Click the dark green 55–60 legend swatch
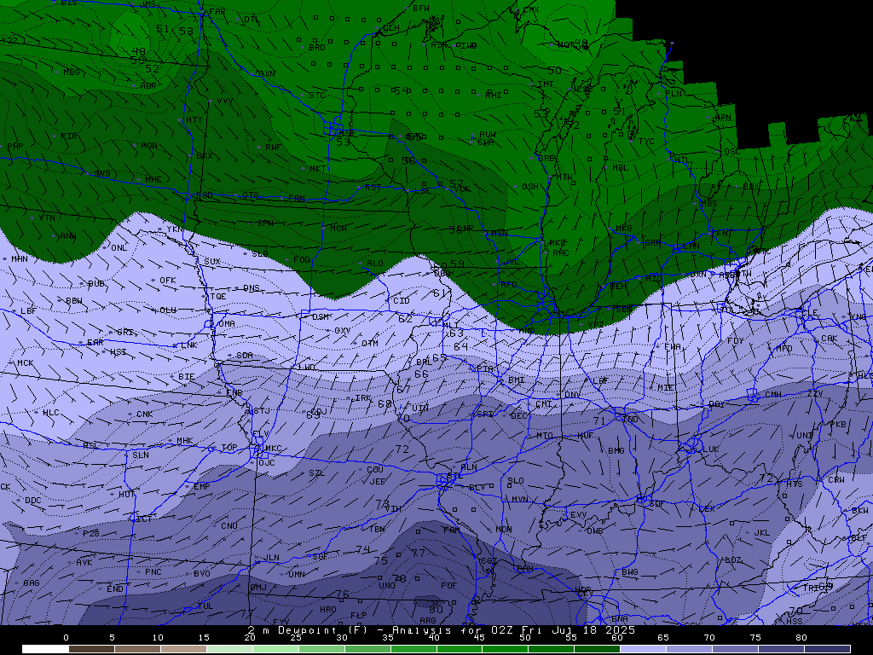The width and height of the screenshot is (873, 655). click(597, 649)
